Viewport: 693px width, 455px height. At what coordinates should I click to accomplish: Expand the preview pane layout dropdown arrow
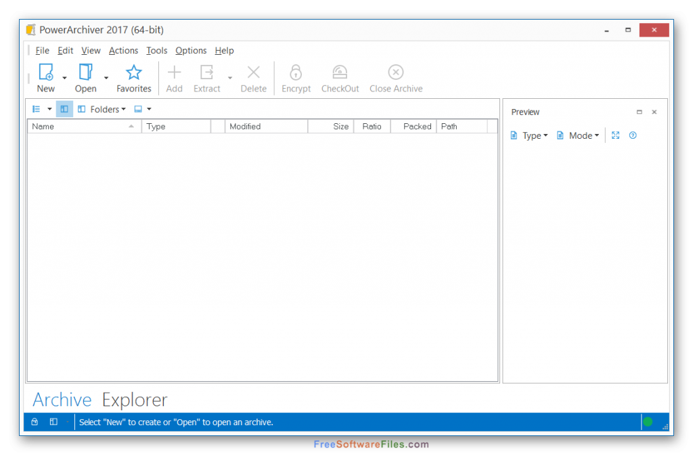pos(149,109)
